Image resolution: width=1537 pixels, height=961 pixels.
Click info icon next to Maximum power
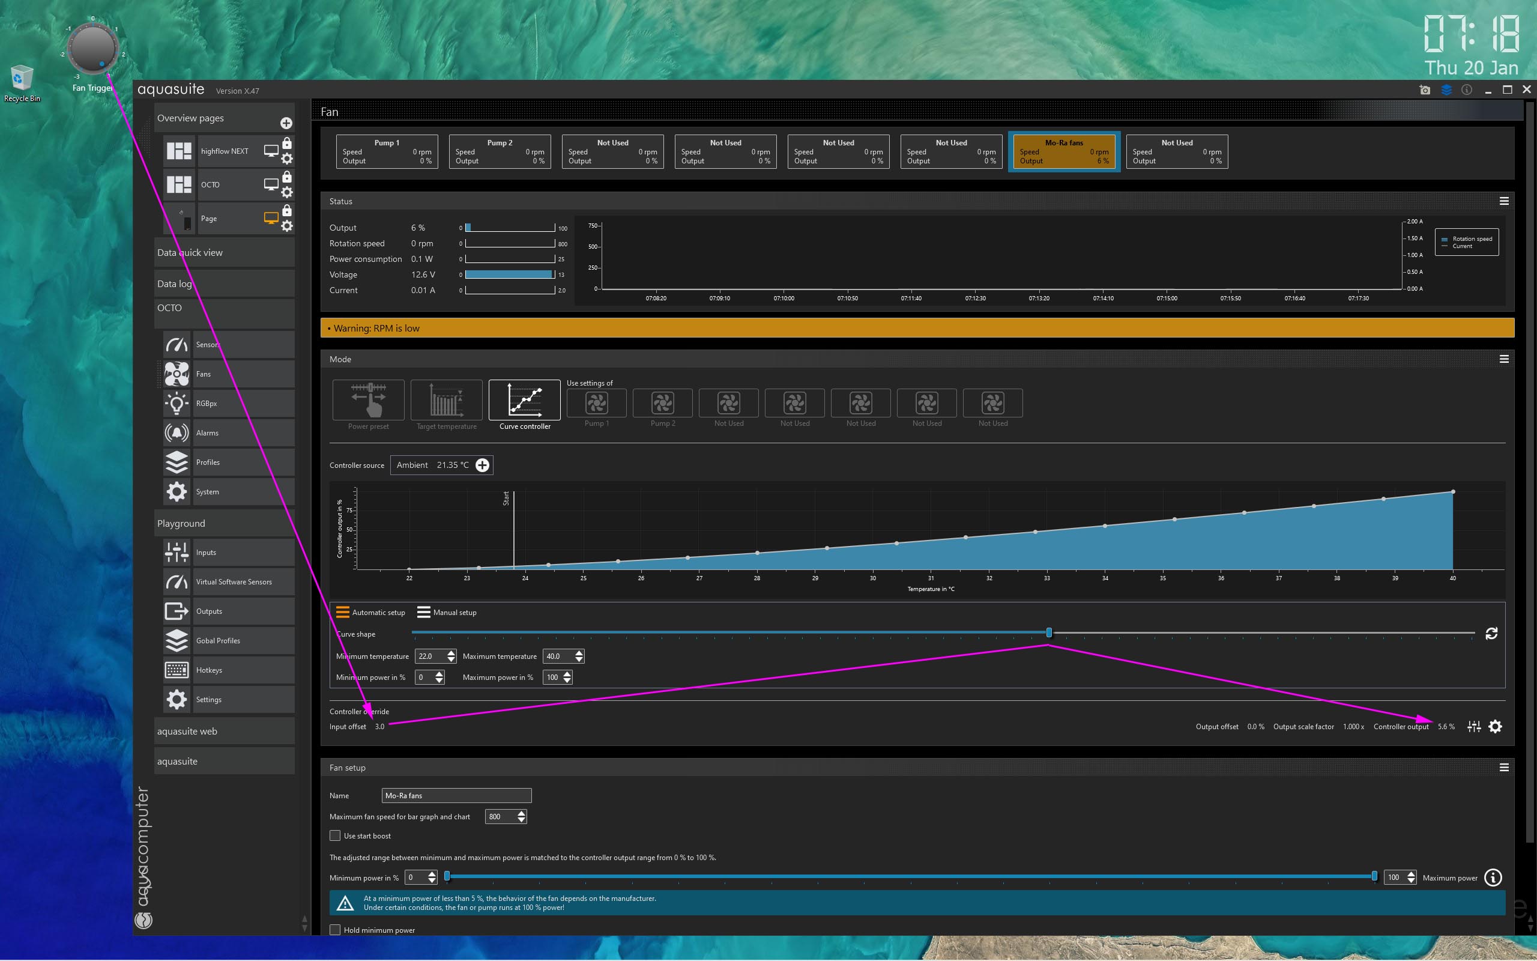tap(1493, 878)
